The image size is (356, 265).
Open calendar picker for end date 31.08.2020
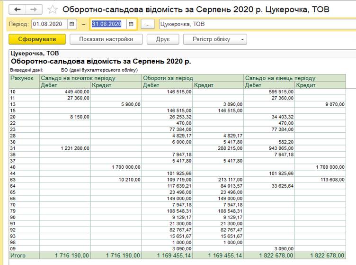tap(131, 24)
